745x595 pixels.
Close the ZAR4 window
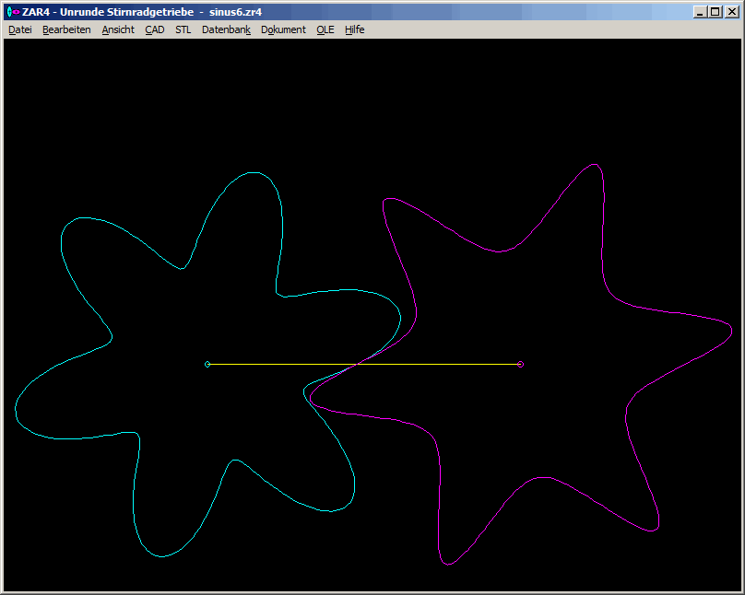tap(731, 11)
